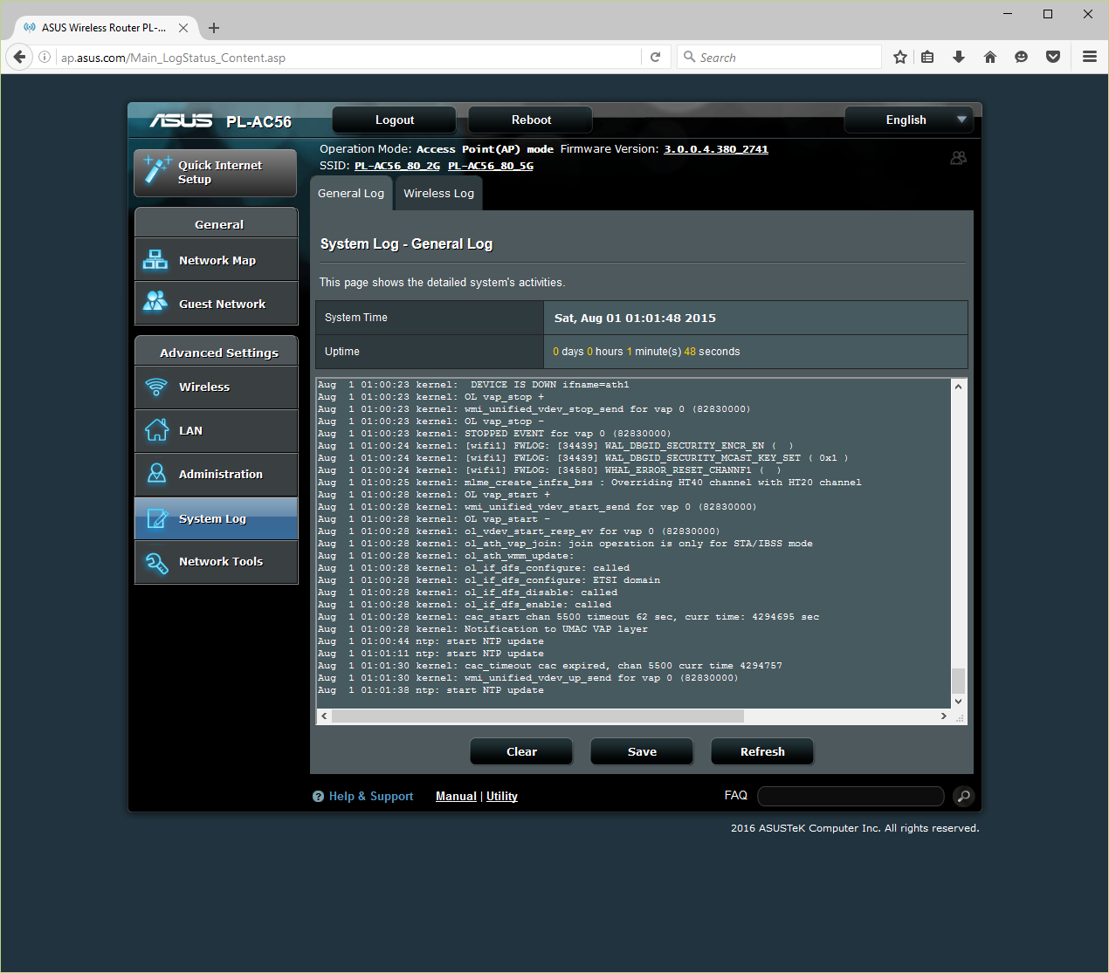The image size is (1109, 973).
Task: Open Firefox home page icon
Action: click(x=989, y=58)
